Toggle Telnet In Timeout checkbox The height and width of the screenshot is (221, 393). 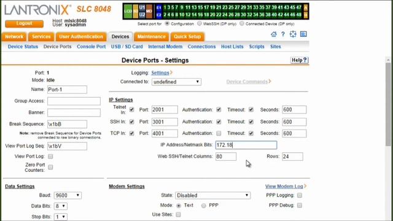(x=251, y=110)
